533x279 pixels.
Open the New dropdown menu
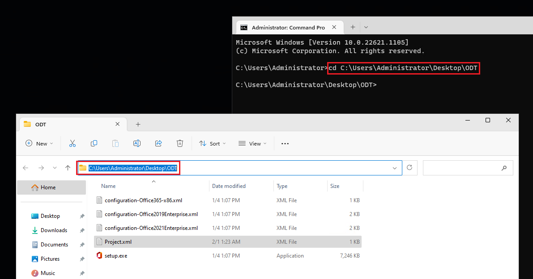pos(39,144)
